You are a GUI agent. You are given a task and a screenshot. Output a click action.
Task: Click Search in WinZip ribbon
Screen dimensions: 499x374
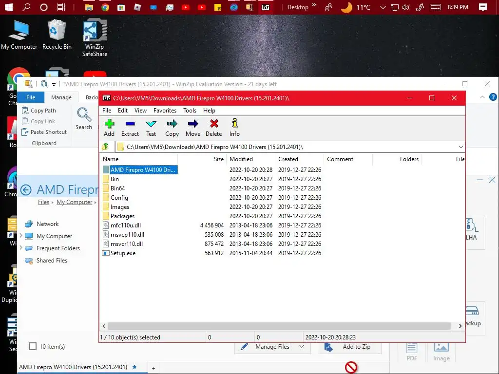(x=84, y=118)
